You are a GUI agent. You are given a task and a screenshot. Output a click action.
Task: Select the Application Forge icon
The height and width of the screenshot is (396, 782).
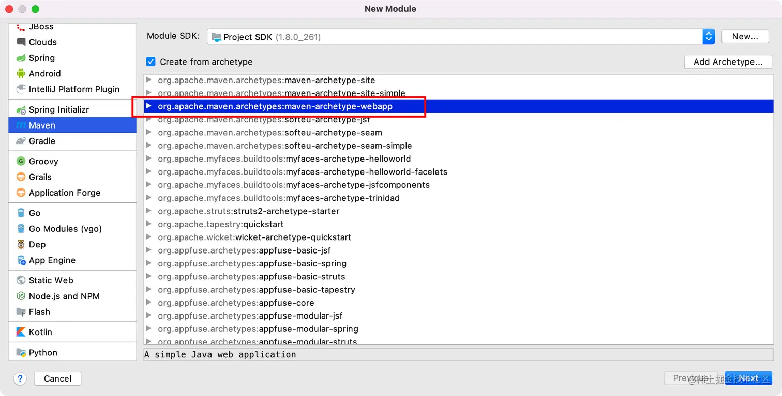[21, 193]
